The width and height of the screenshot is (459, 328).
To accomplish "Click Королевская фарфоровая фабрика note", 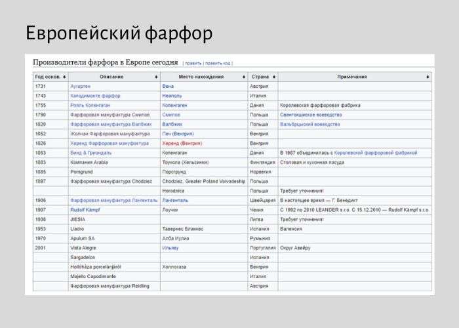I will pyautogui.click(x=320, y=105).
